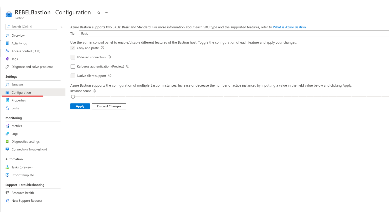Open Diagnose and solve problems
Image resolution: width=389 pixels, height=212 pixels.
pos(32,67)
